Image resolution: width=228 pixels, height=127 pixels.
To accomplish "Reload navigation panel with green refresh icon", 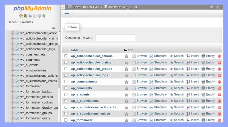I will [x=44, y=16].
